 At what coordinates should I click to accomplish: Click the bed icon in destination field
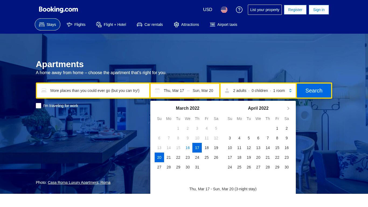tap(44, 91)
